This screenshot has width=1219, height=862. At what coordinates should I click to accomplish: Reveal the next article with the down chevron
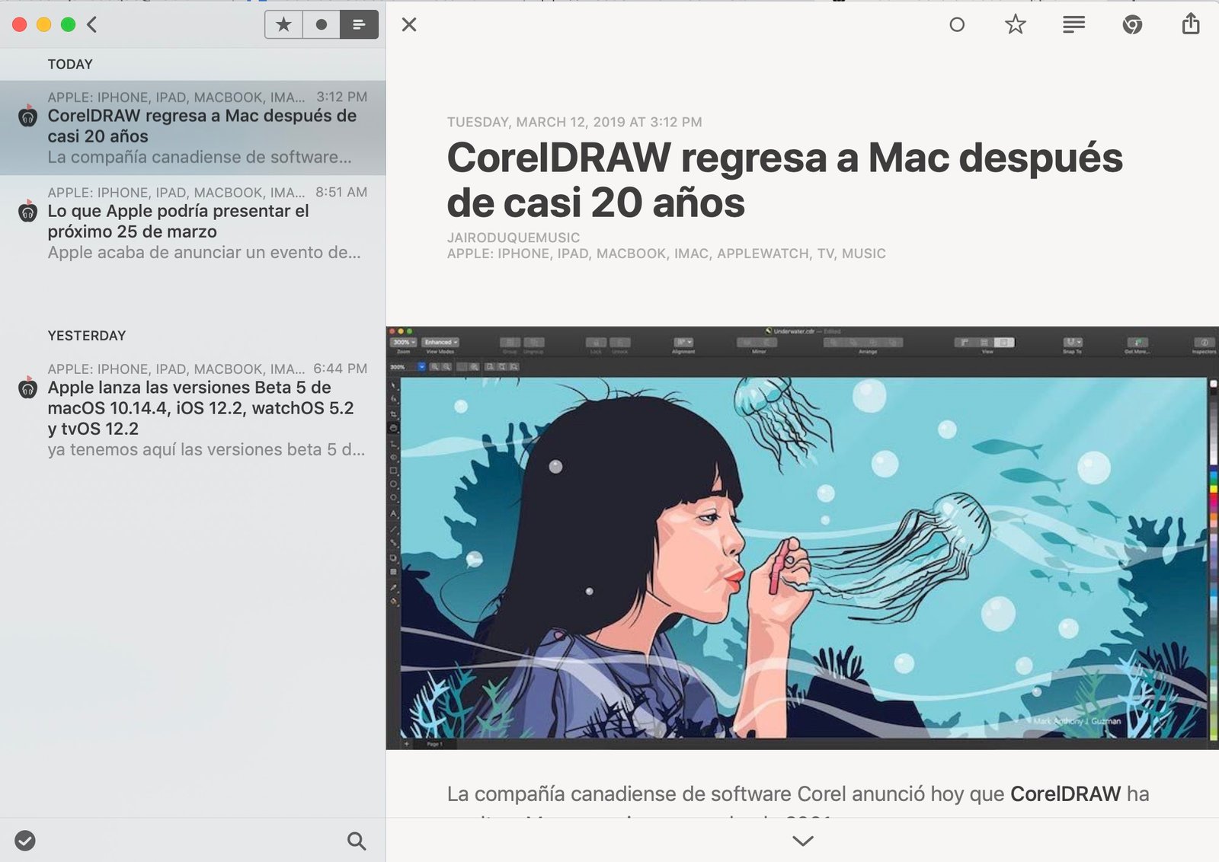(x=801, y=841)
